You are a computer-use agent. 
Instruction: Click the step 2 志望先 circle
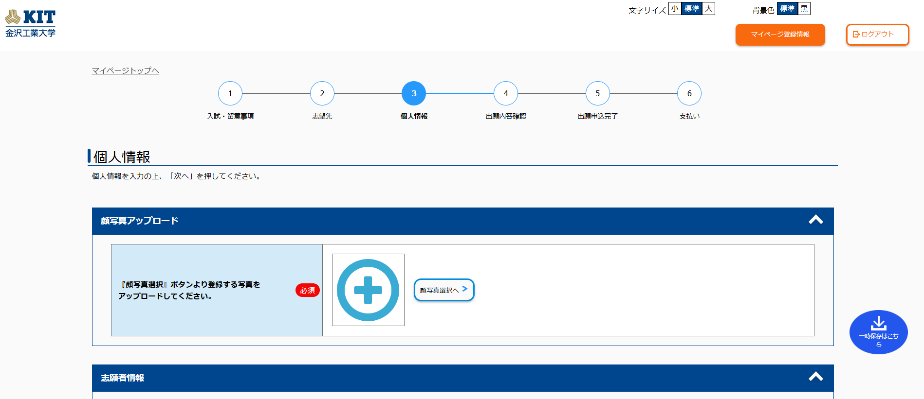click(322, 93)
